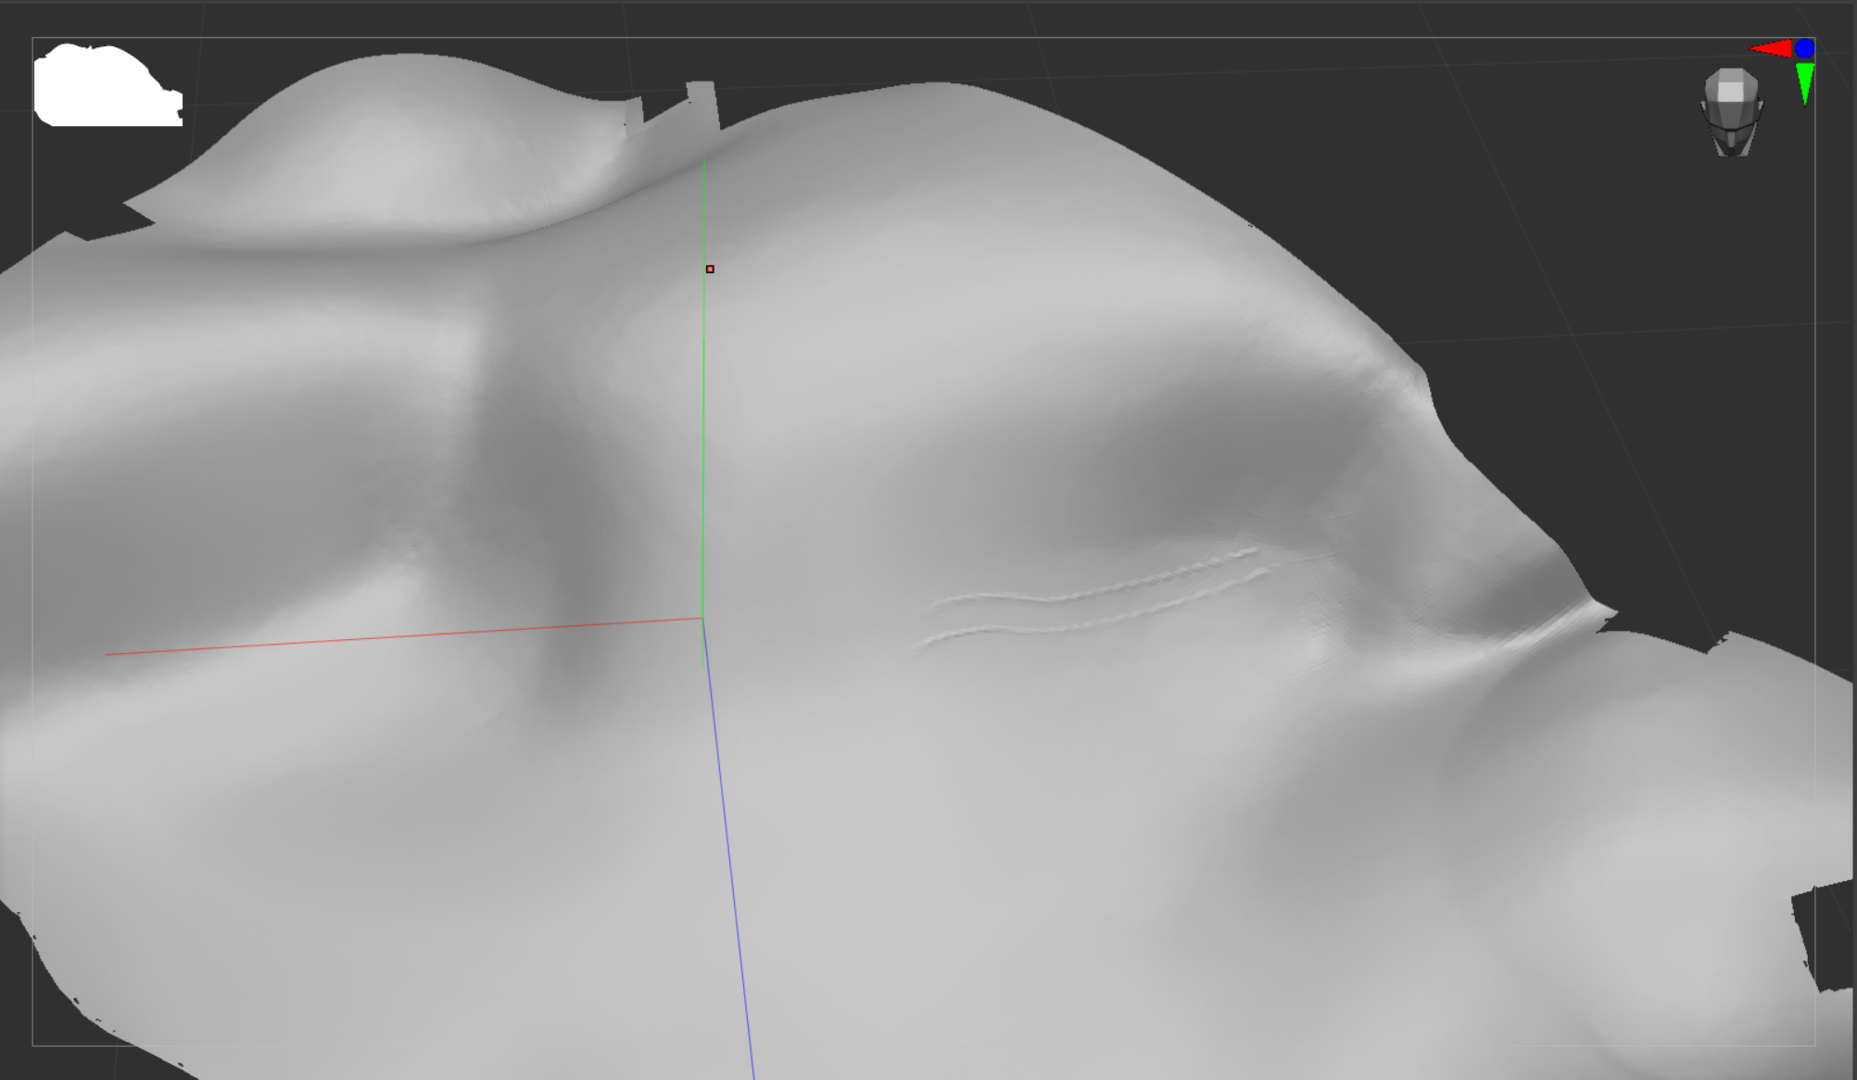Click the forehead surface right of the pivot marker
The height and width of the screenshot is (1080, 1857).
880,269
